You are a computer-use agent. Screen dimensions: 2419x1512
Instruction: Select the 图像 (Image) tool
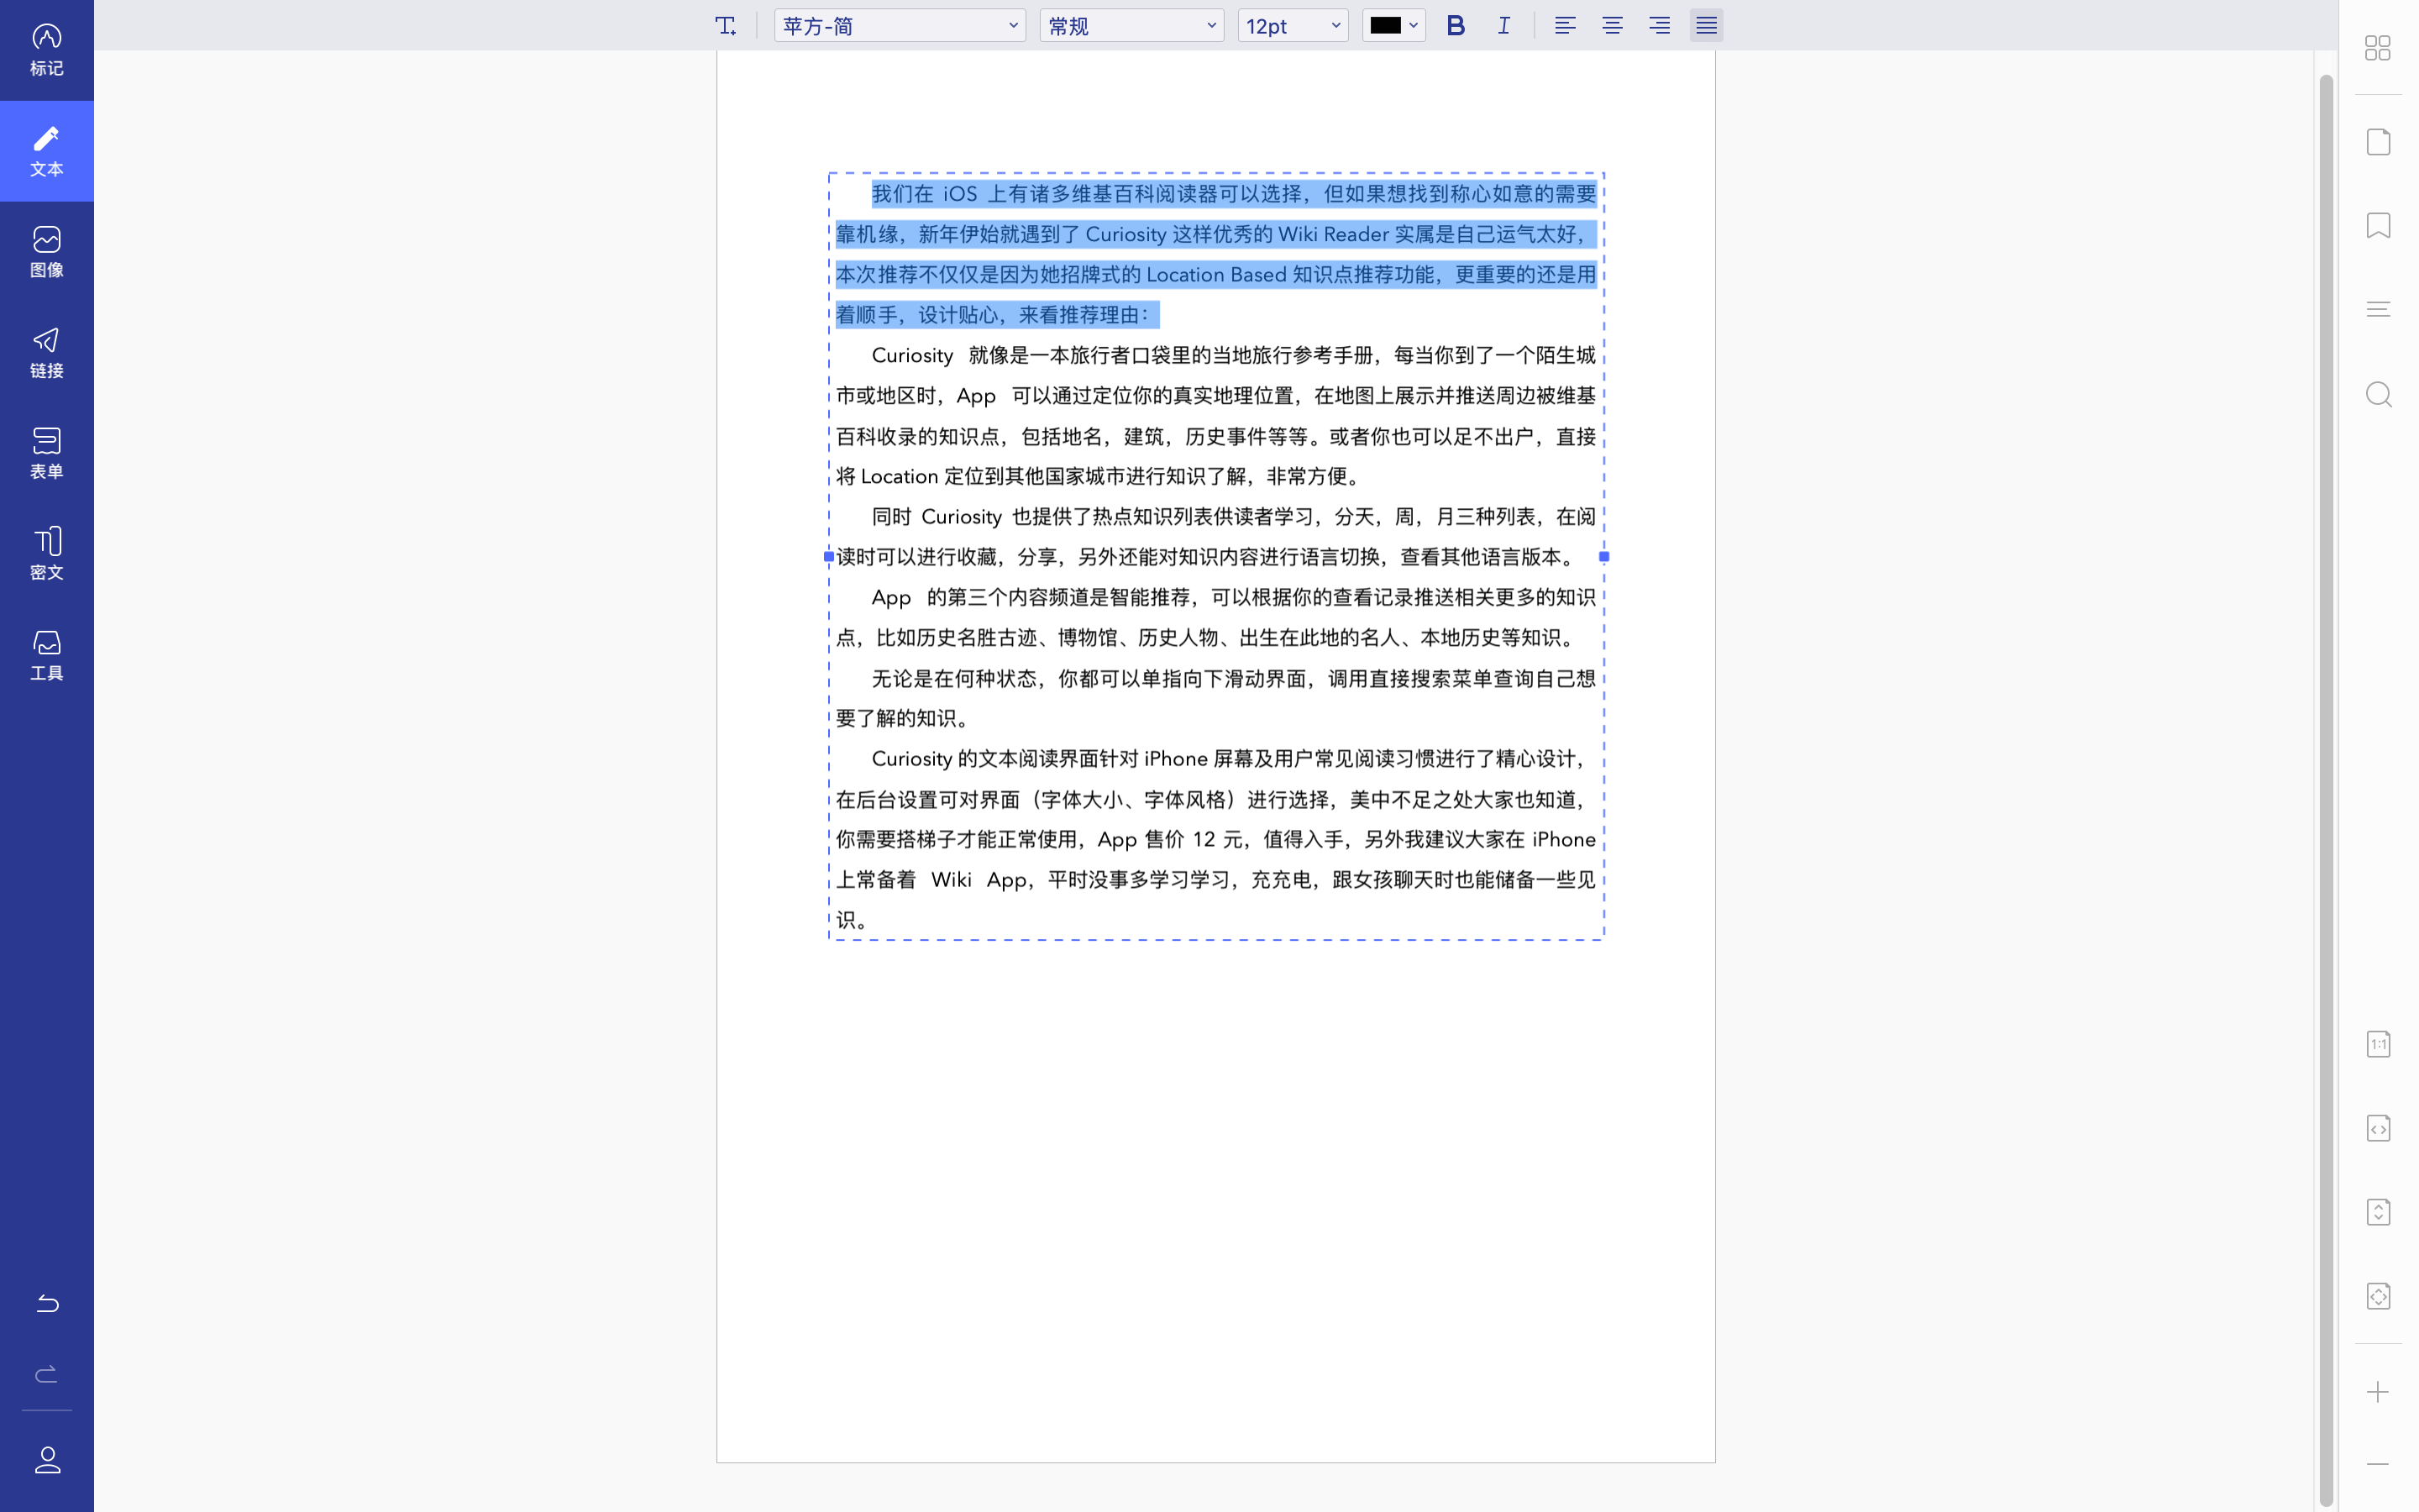coord(46,251)
